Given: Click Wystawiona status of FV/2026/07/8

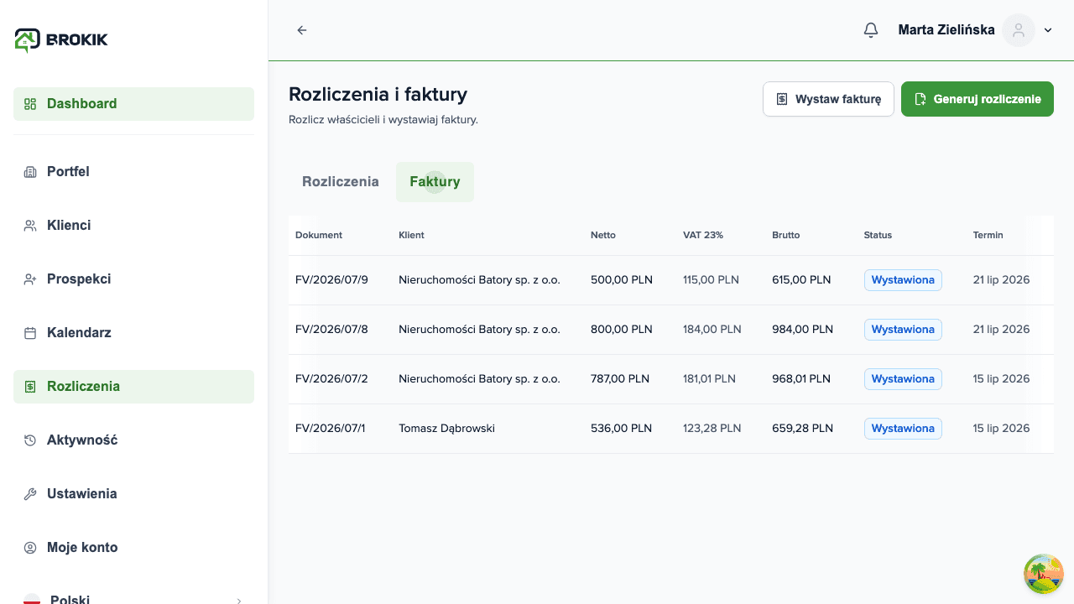Looking at the screenshot, I should coord(903,330).
